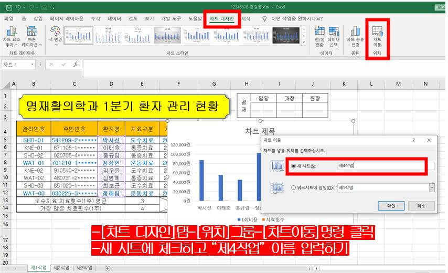Click the chart title 차트 제목
Image resolution: width=448 pixels, height=273 pixels.
coord(260,131)
